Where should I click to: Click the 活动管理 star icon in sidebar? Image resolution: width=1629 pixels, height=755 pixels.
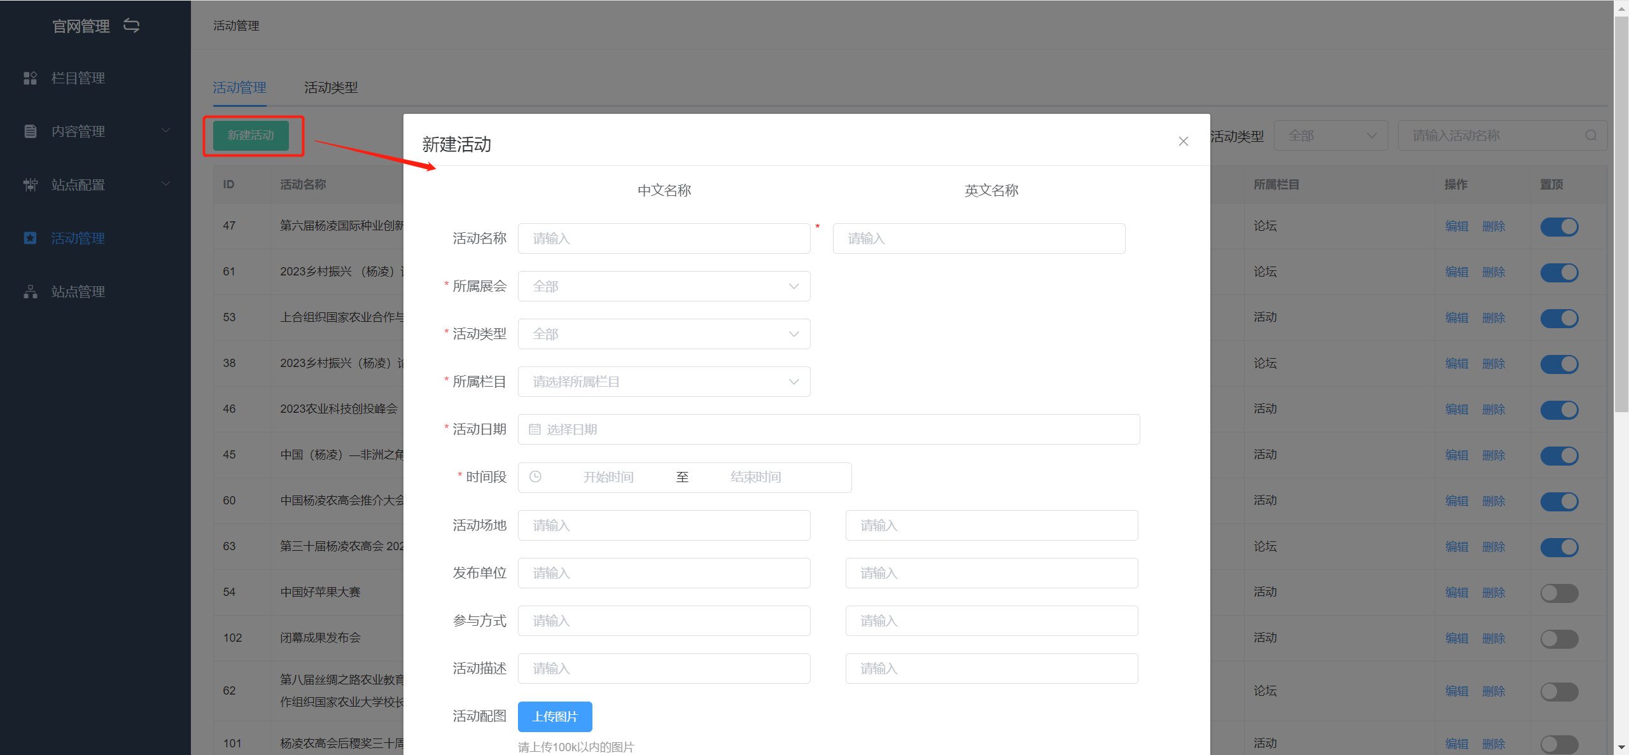30,239
